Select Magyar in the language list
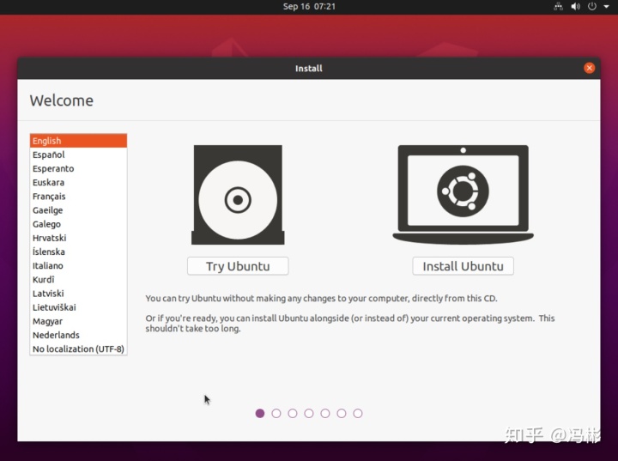Image resolution: width=618 pixels, height=461 pixels. [x=78, y=321]
